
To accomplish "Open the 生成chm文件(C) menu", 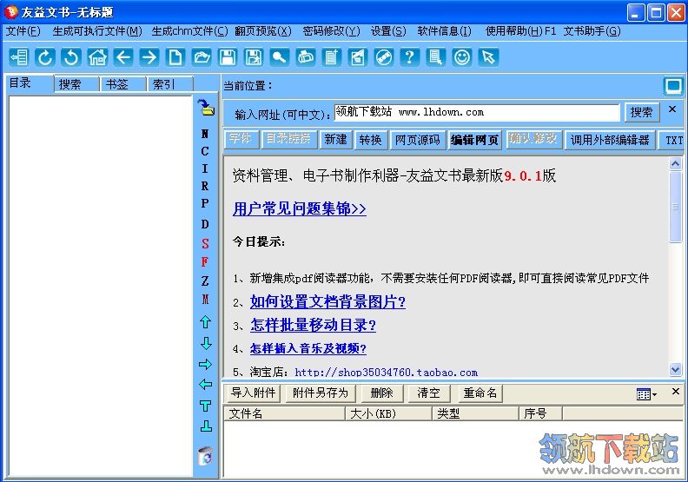I will tap(189, 31).
